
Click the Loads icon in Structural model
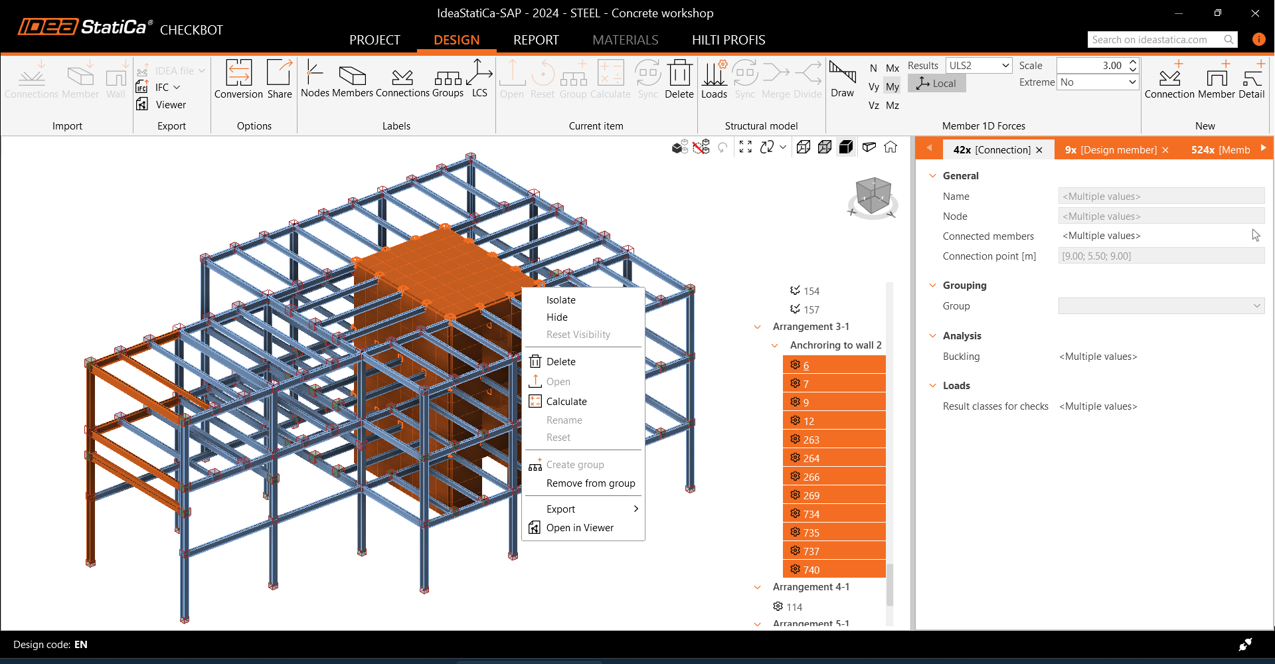coord(714,74)
